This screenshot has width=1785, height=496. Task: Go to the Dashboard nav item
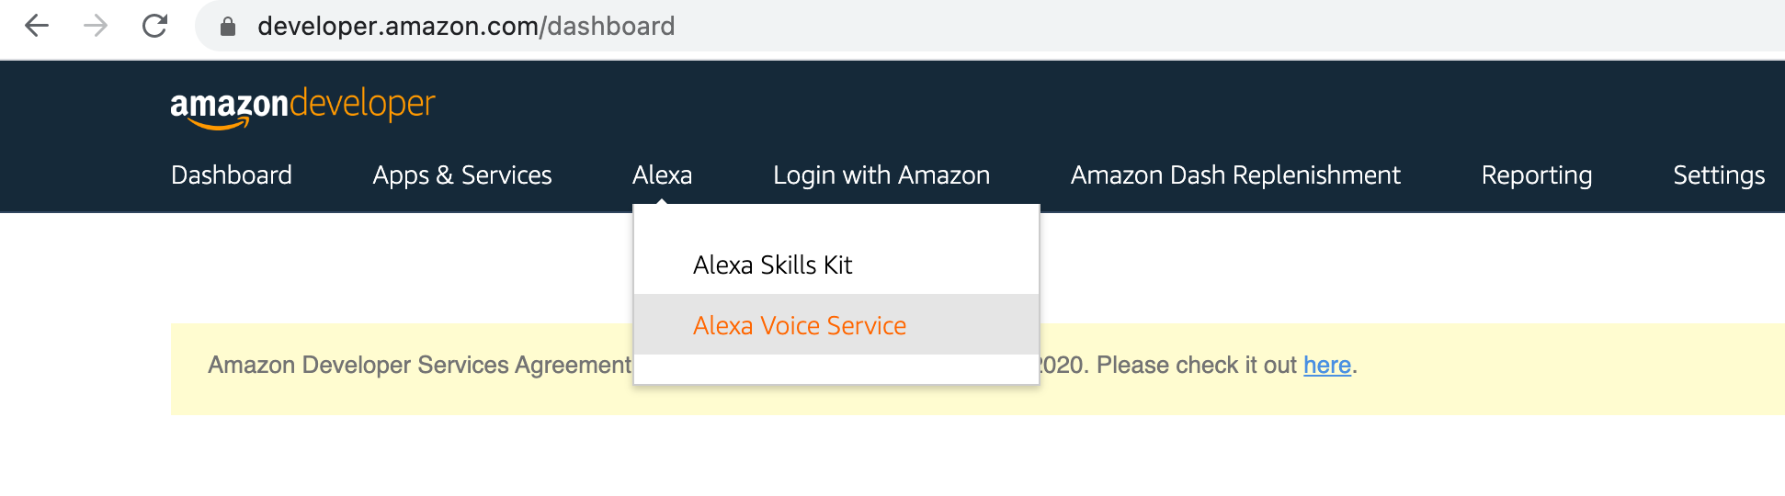(232, 175)
